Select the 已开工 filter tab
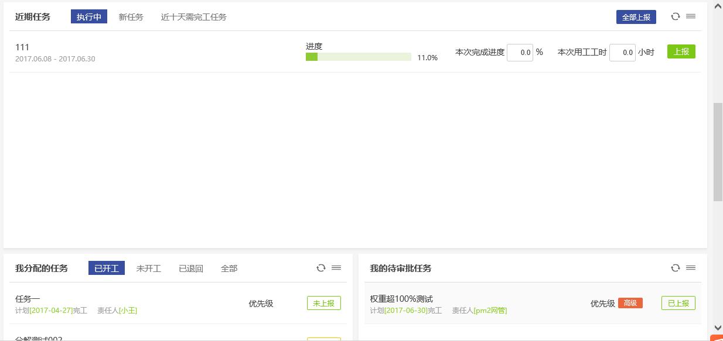723x341 pixels. point(106,268)
